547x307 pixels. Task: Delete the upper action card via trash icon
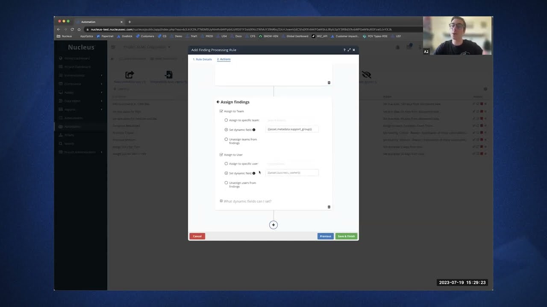(x=329, y=82)
